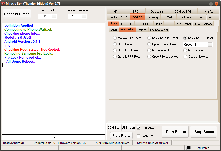Click the Connect Button
The image size is (221, 151).
click(x=17, y=14)
